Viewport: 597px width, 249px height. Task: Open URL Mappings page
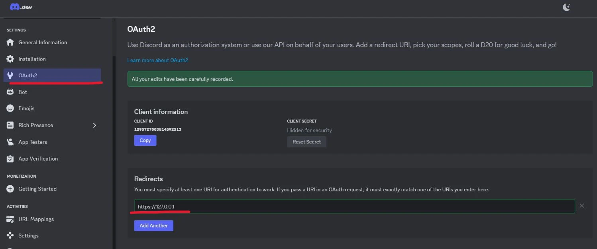click(52, 219)
